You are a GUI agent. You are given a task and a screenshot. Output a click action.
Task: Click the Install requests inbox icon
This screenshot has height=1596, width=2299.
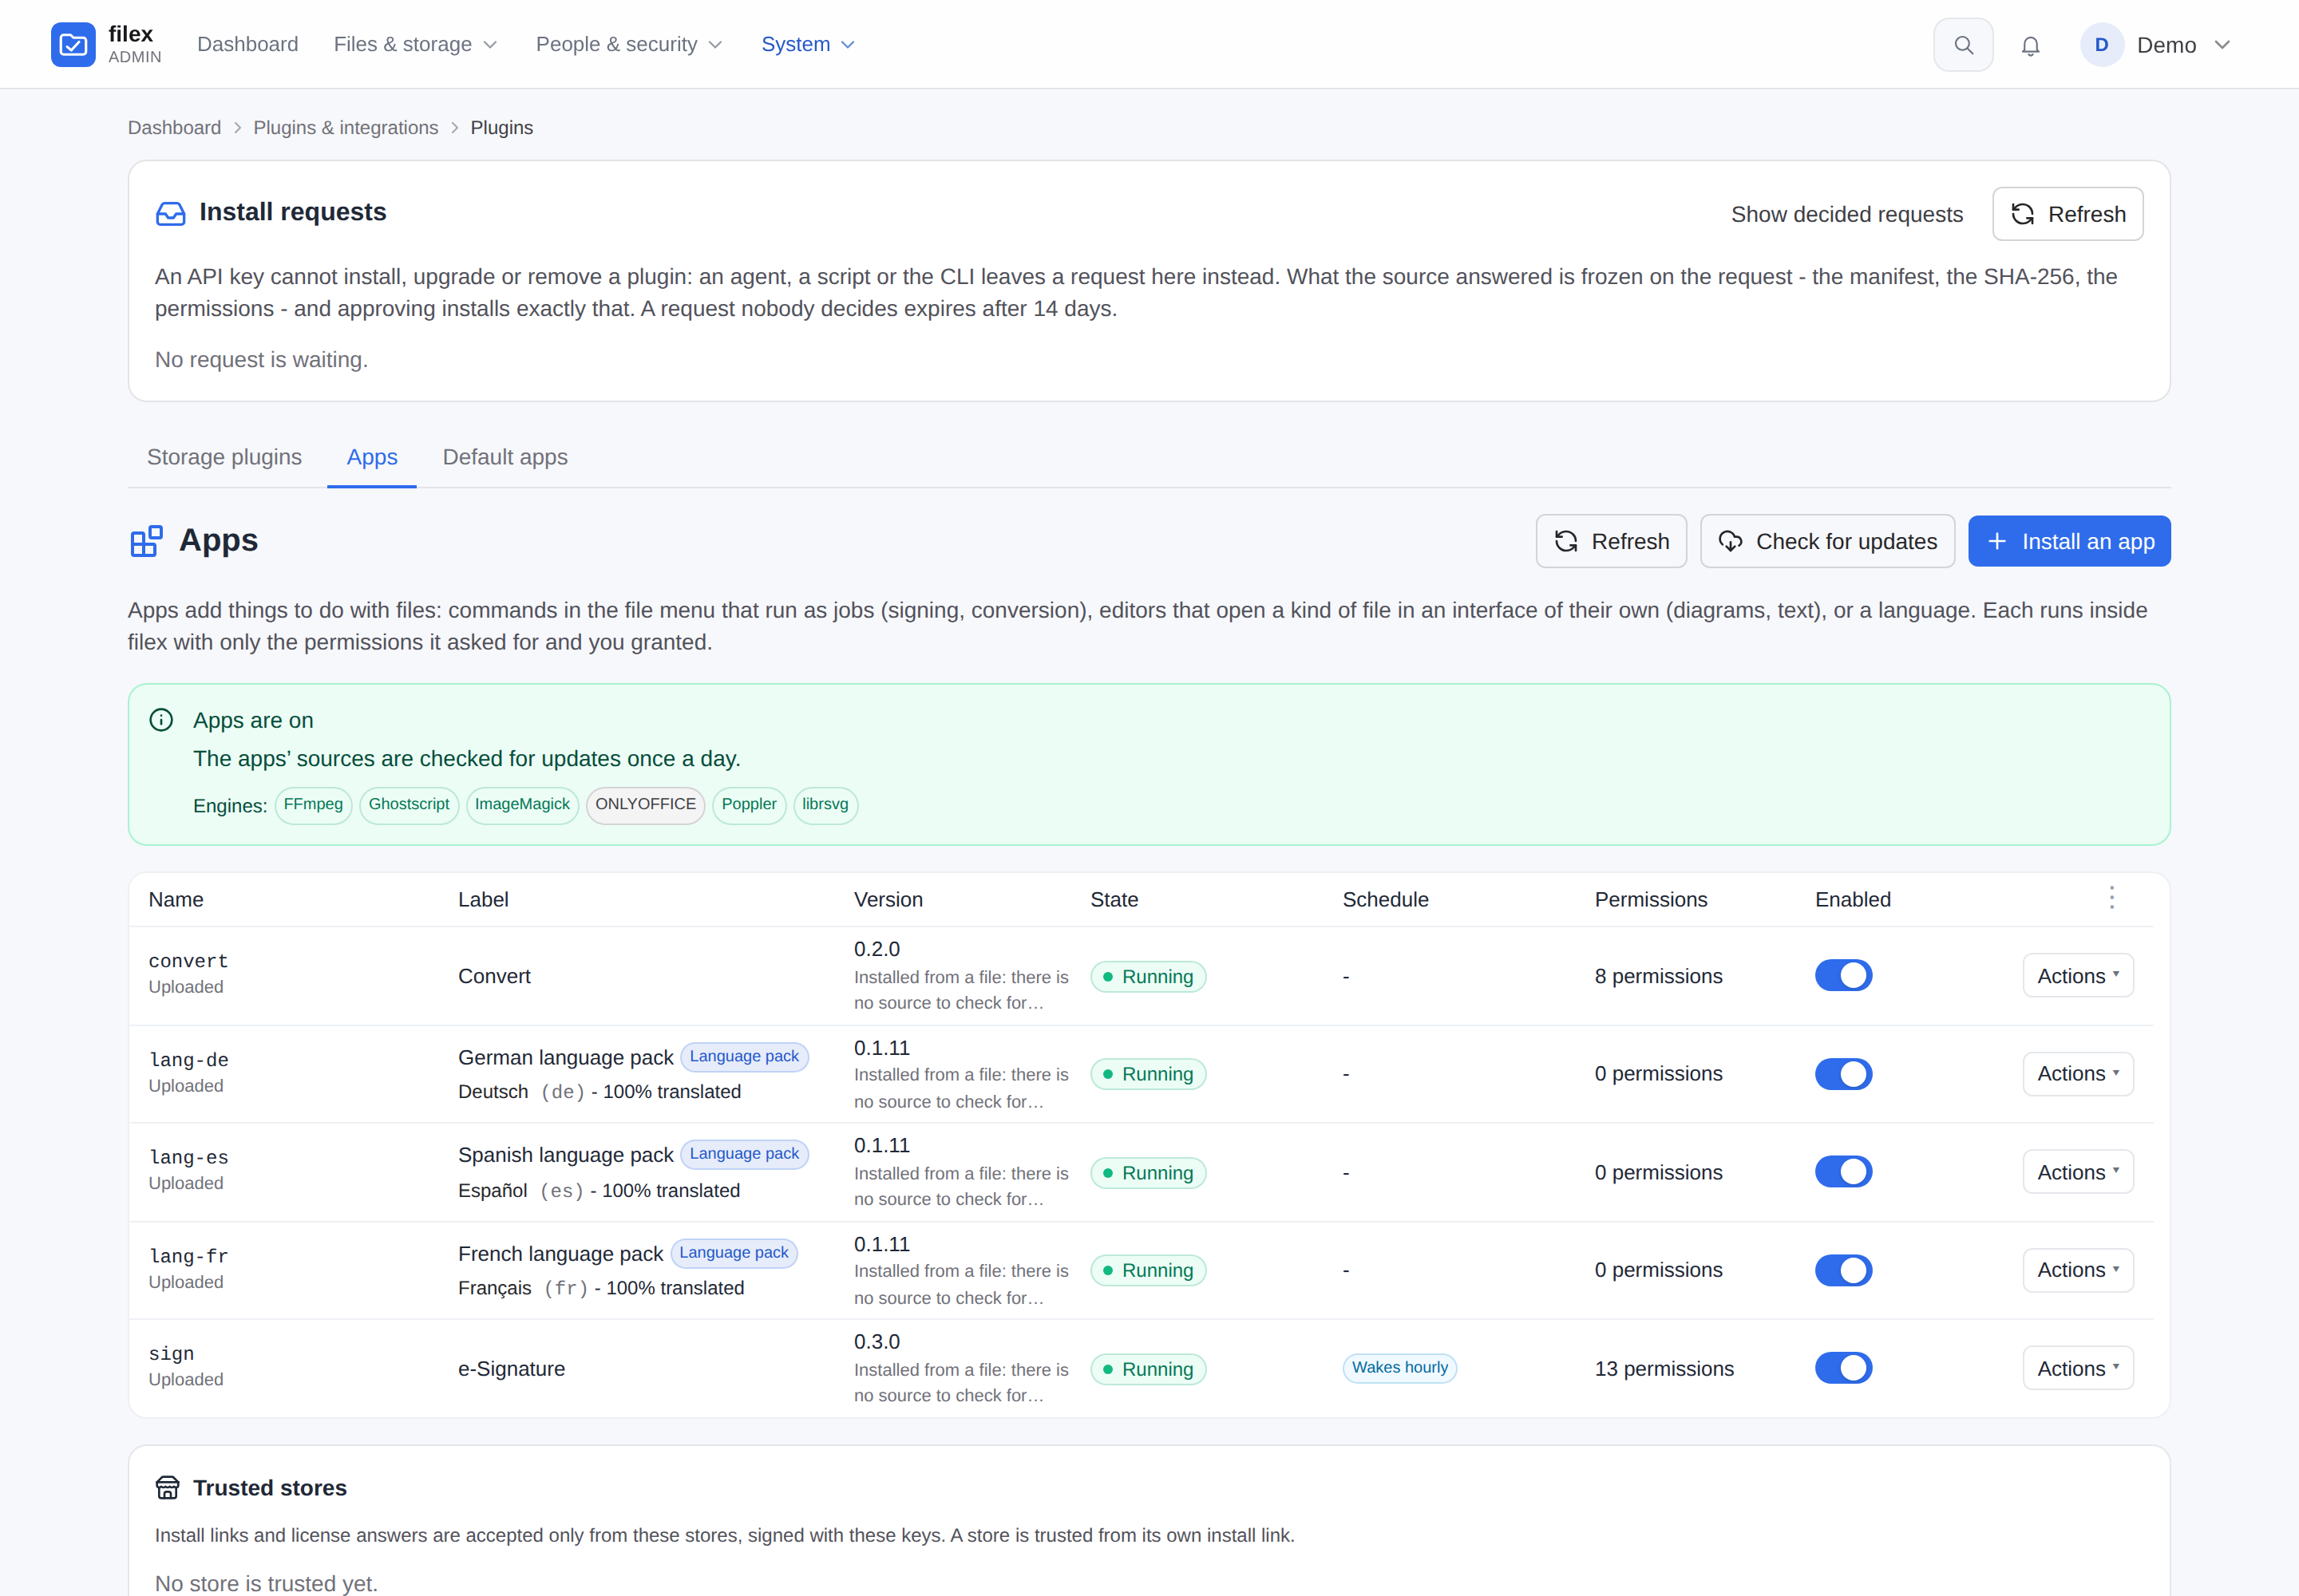point(171,213)
